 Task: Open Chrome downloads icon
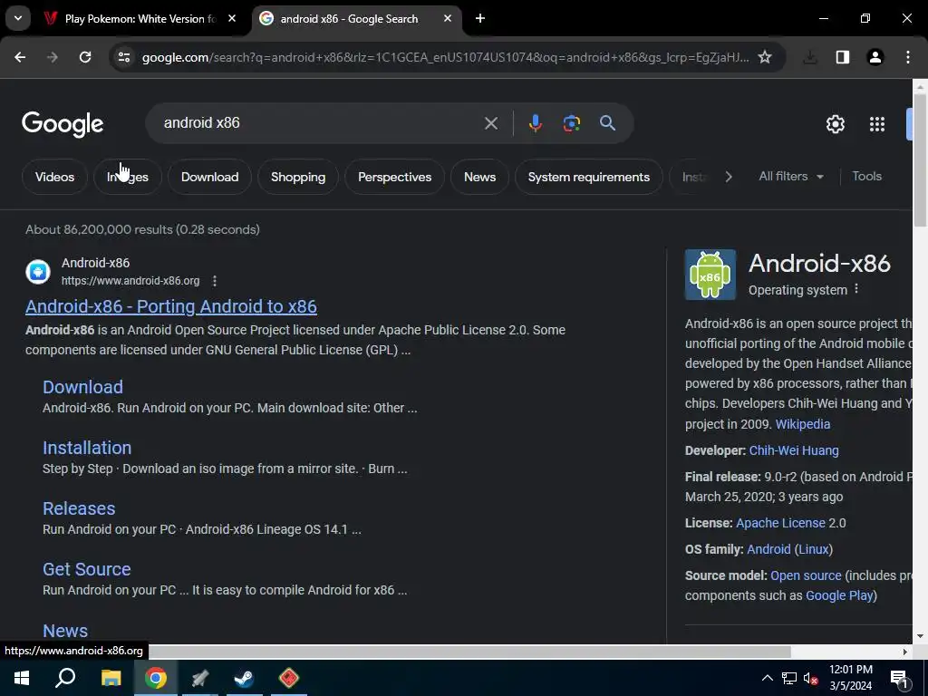(x=810, y=57)
